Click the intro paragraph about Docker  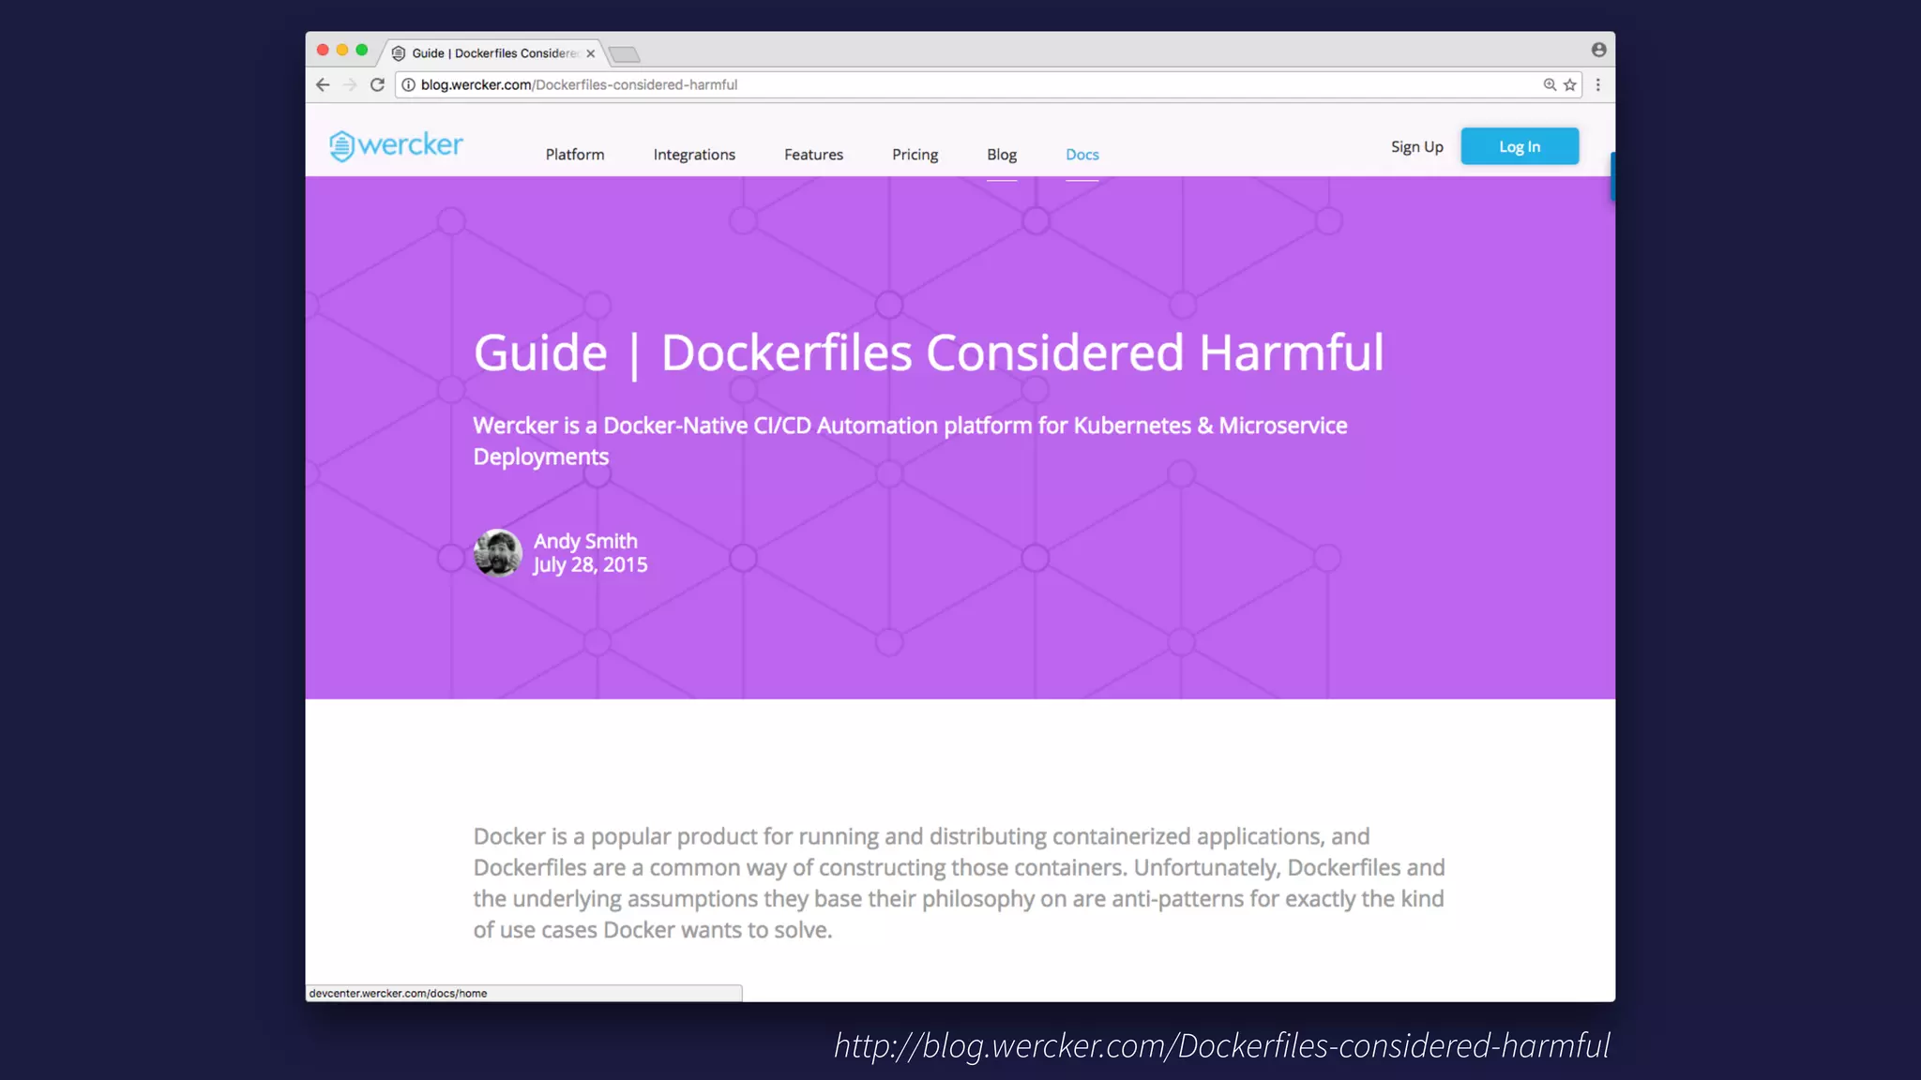[959, 883]
